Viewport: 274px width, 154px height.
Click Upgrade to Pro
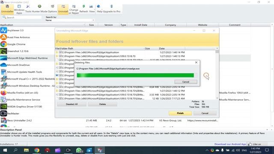pos(111,9)
